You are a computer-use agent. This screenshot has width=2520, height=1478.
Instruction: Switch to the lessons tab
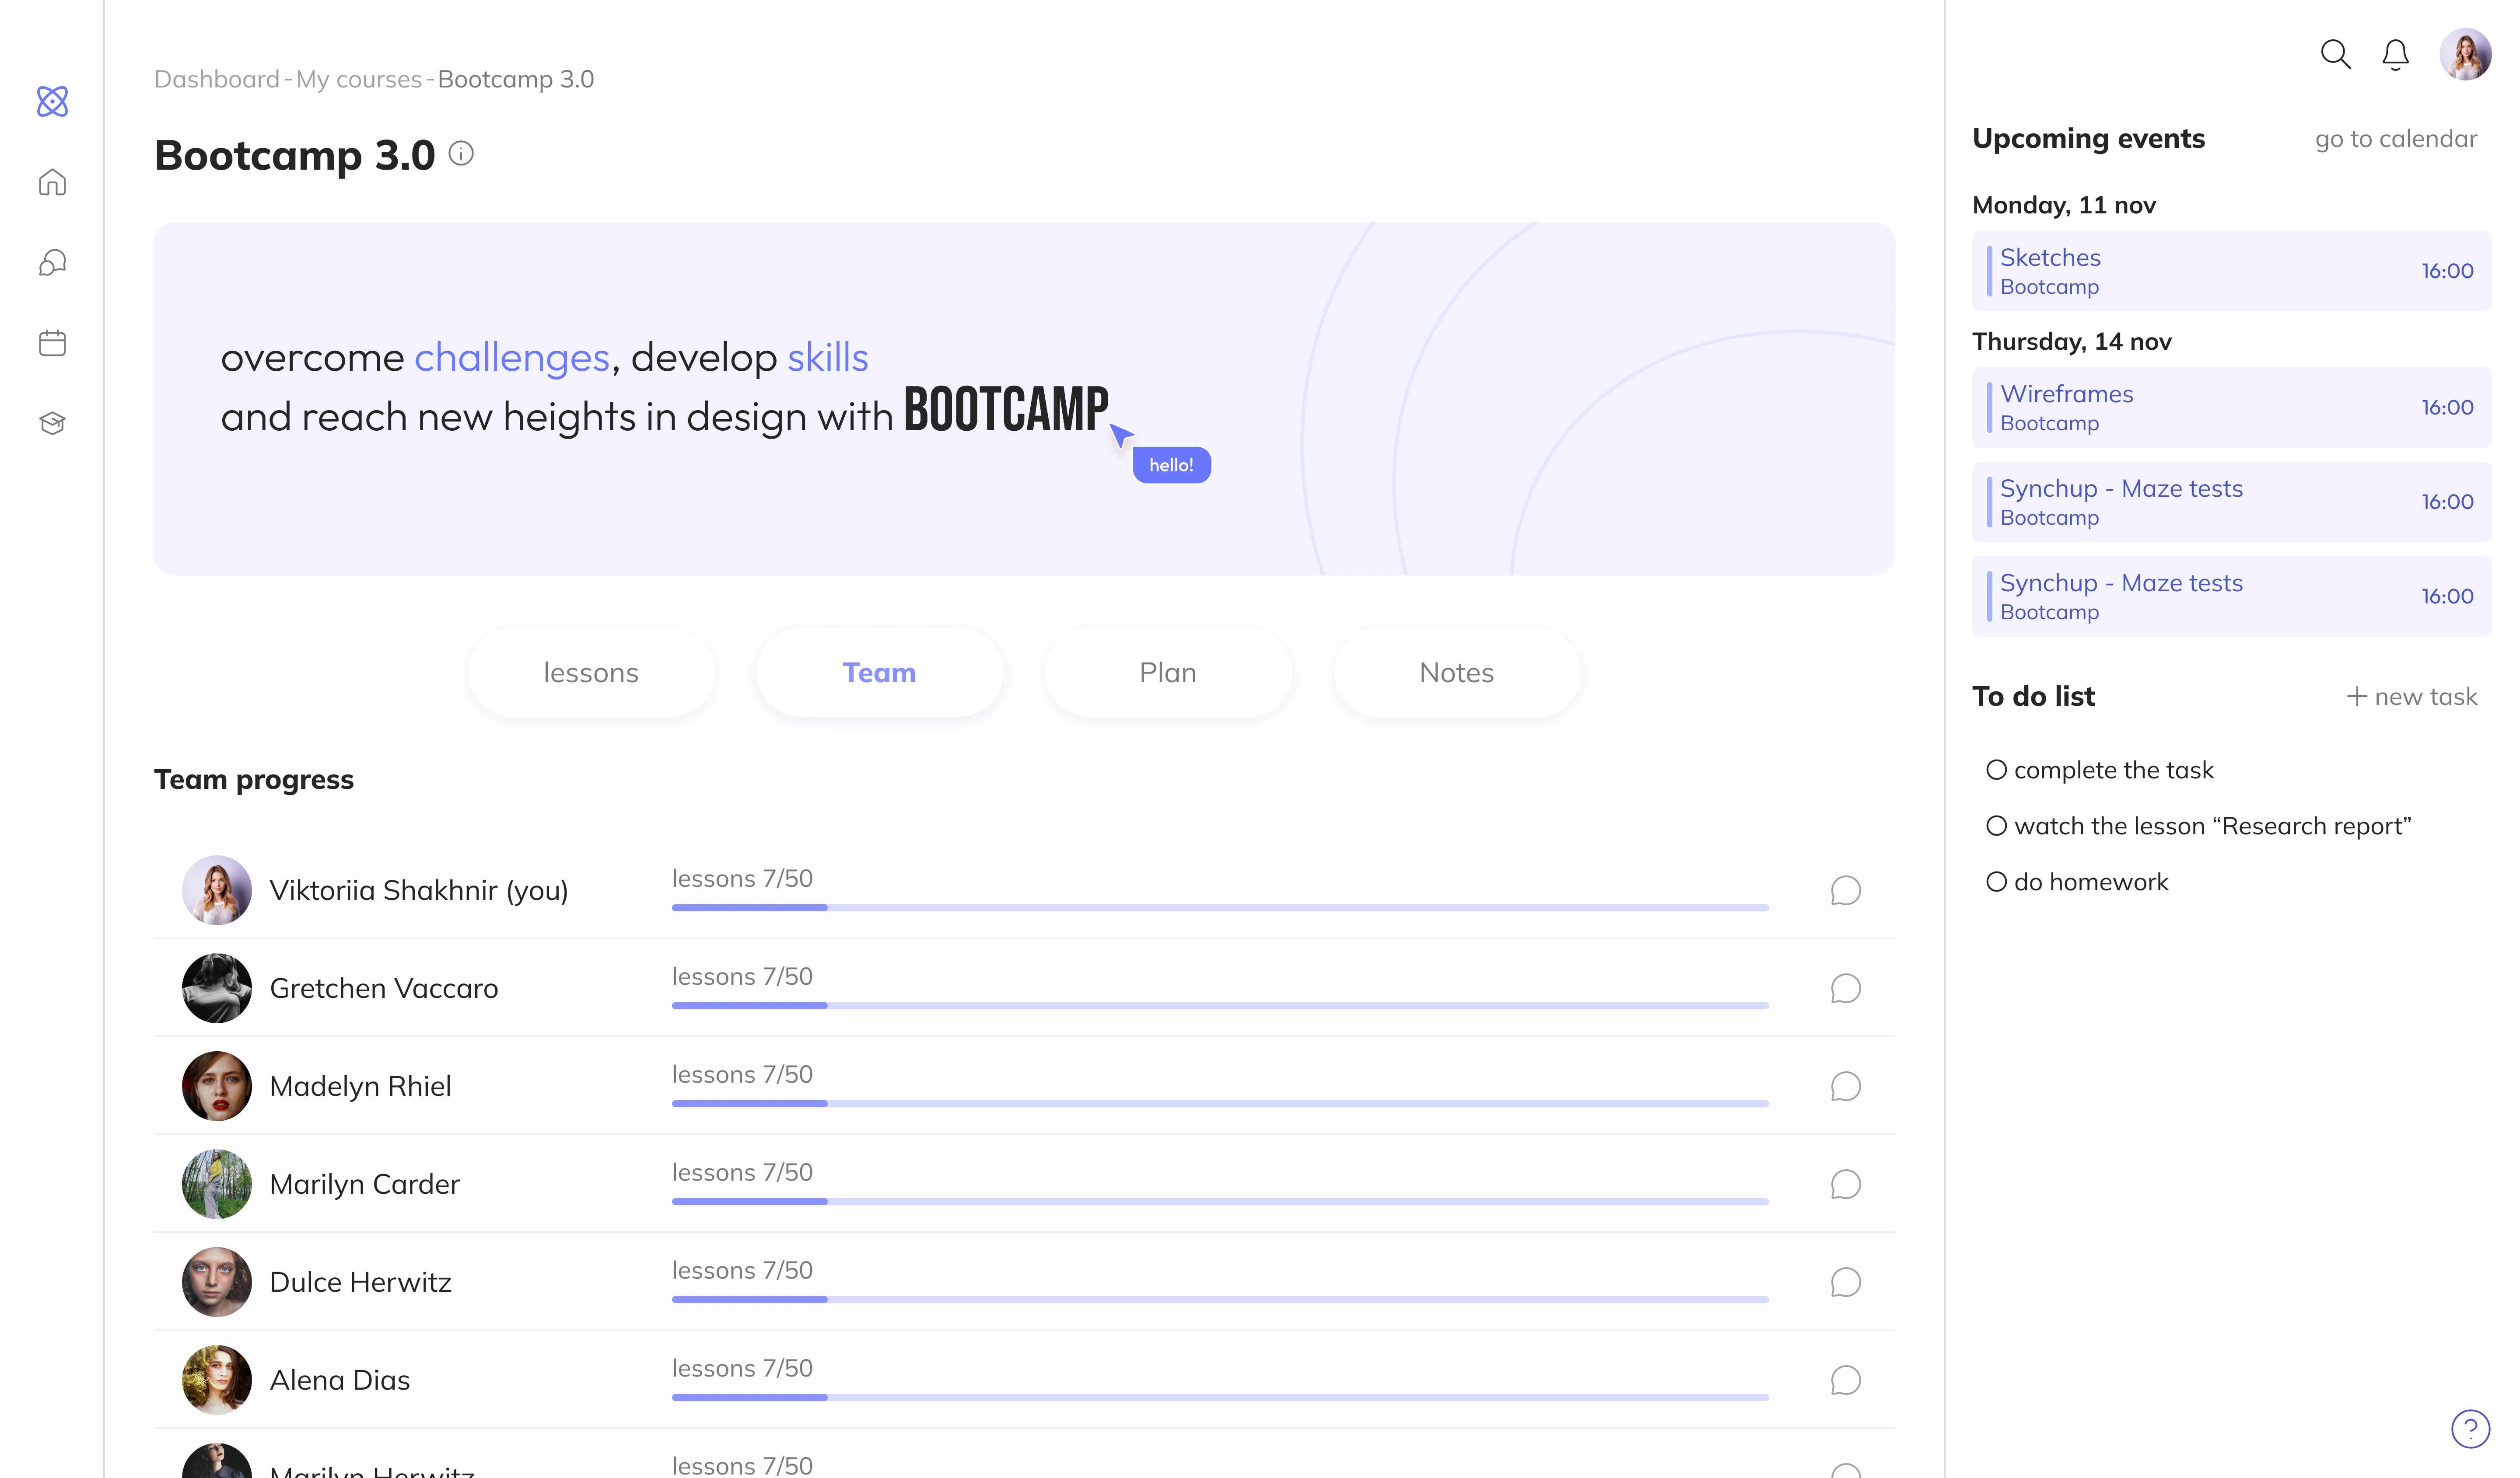[x=590, y=673]
